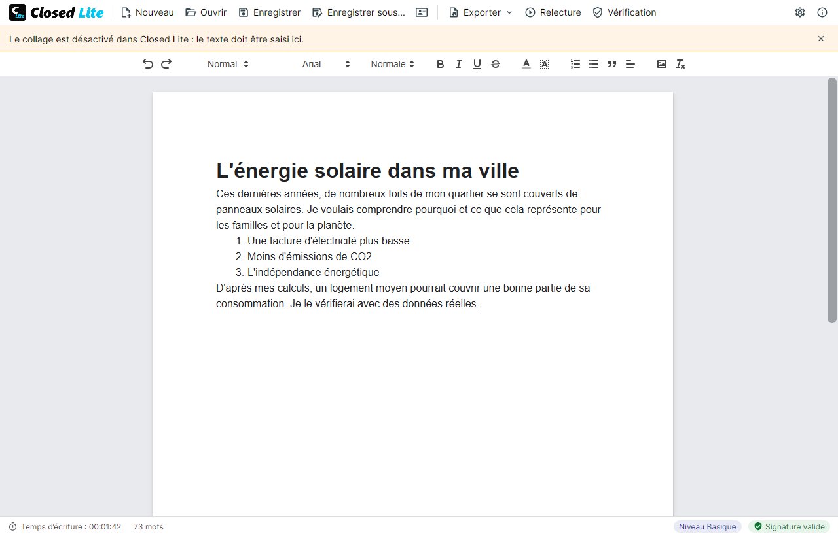
Task: Click the Niveau Basique badge
Action: (x=707, y=527)
